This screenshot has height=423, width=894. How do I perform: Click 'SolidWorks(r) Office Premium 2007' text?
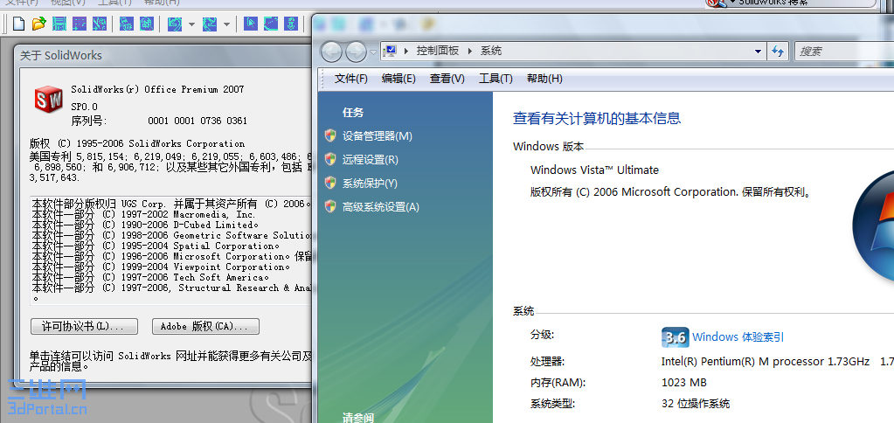click(157, 89)
